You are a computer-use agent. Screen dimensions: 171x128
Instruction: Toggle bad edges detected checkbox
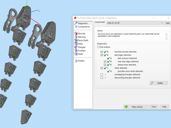tap(102, 55)
